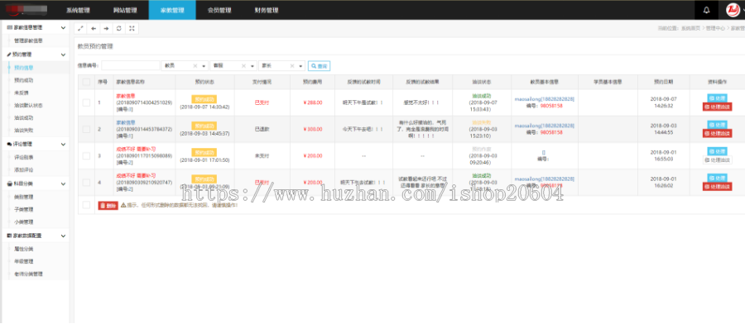Viewport: 745px width, 324px height.
Task: Open 评论列表 in the sidebar
Action: point(24,157)
